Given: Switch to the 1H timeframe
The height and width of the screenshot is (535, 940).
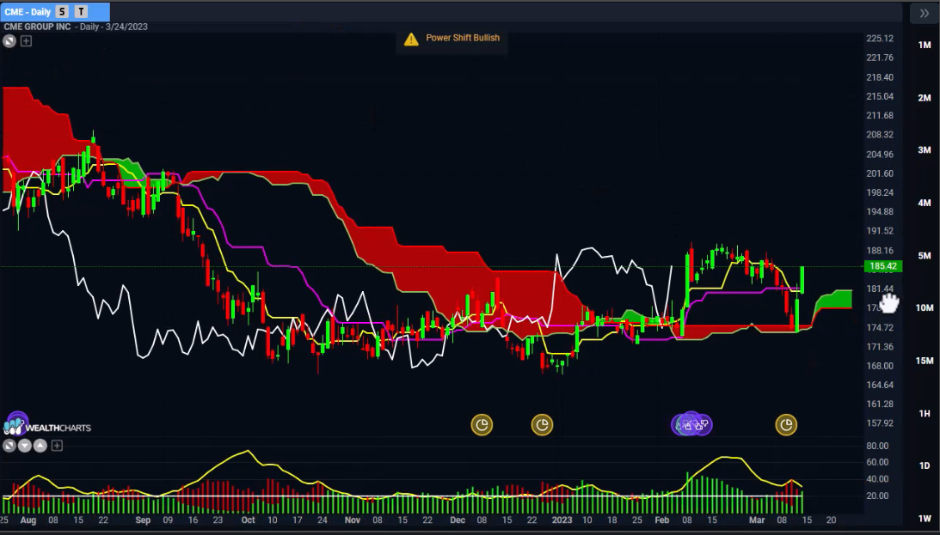Looking at the screenshot, I should click(925, 413).
